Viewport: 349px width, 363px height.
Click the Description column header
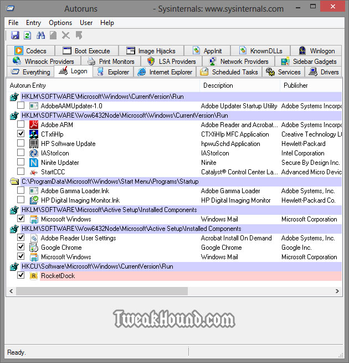click(x=240, y=85)
